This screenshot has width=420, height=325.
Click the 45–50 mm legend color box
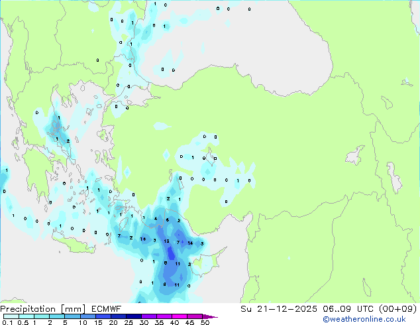coord(195,316)
